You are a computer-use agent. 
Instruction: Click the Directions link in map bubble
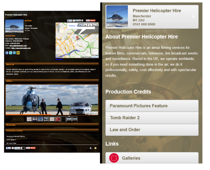point(72,26)
